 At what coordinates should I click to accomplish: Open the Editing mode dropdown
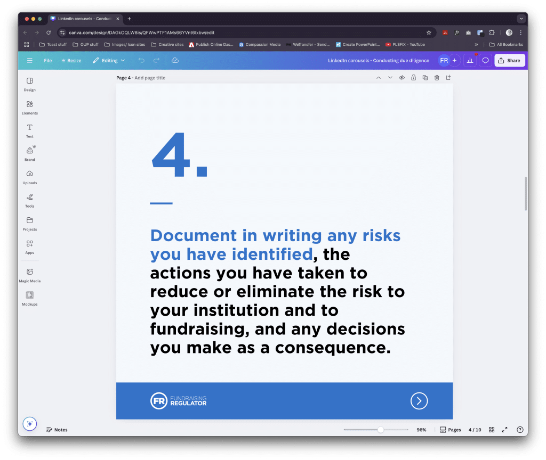[108, 60]
